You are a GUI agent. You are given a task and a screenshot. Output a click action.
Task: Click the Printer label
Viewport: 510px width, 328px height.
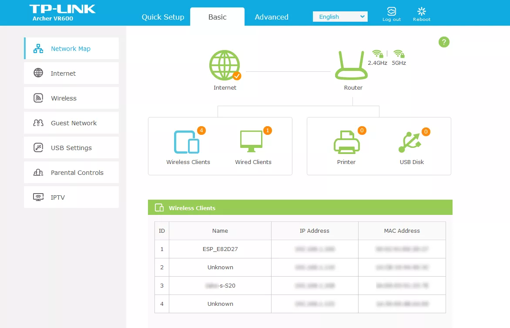346,162
